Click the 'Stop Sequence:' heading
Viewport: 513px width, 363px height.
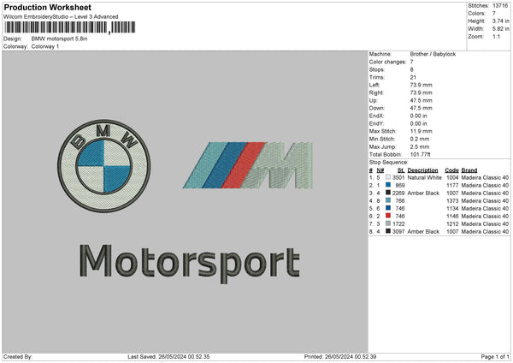click(389, 162)
